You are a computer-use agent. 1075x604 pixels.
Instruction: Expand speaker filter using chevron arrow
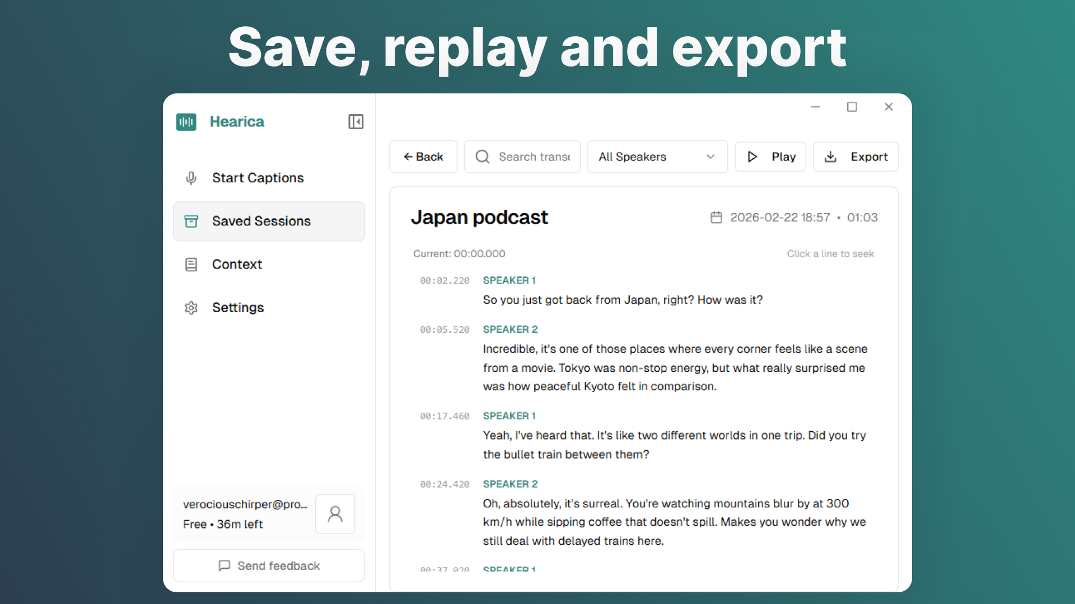pyautogui.click(x=711, y=157)
